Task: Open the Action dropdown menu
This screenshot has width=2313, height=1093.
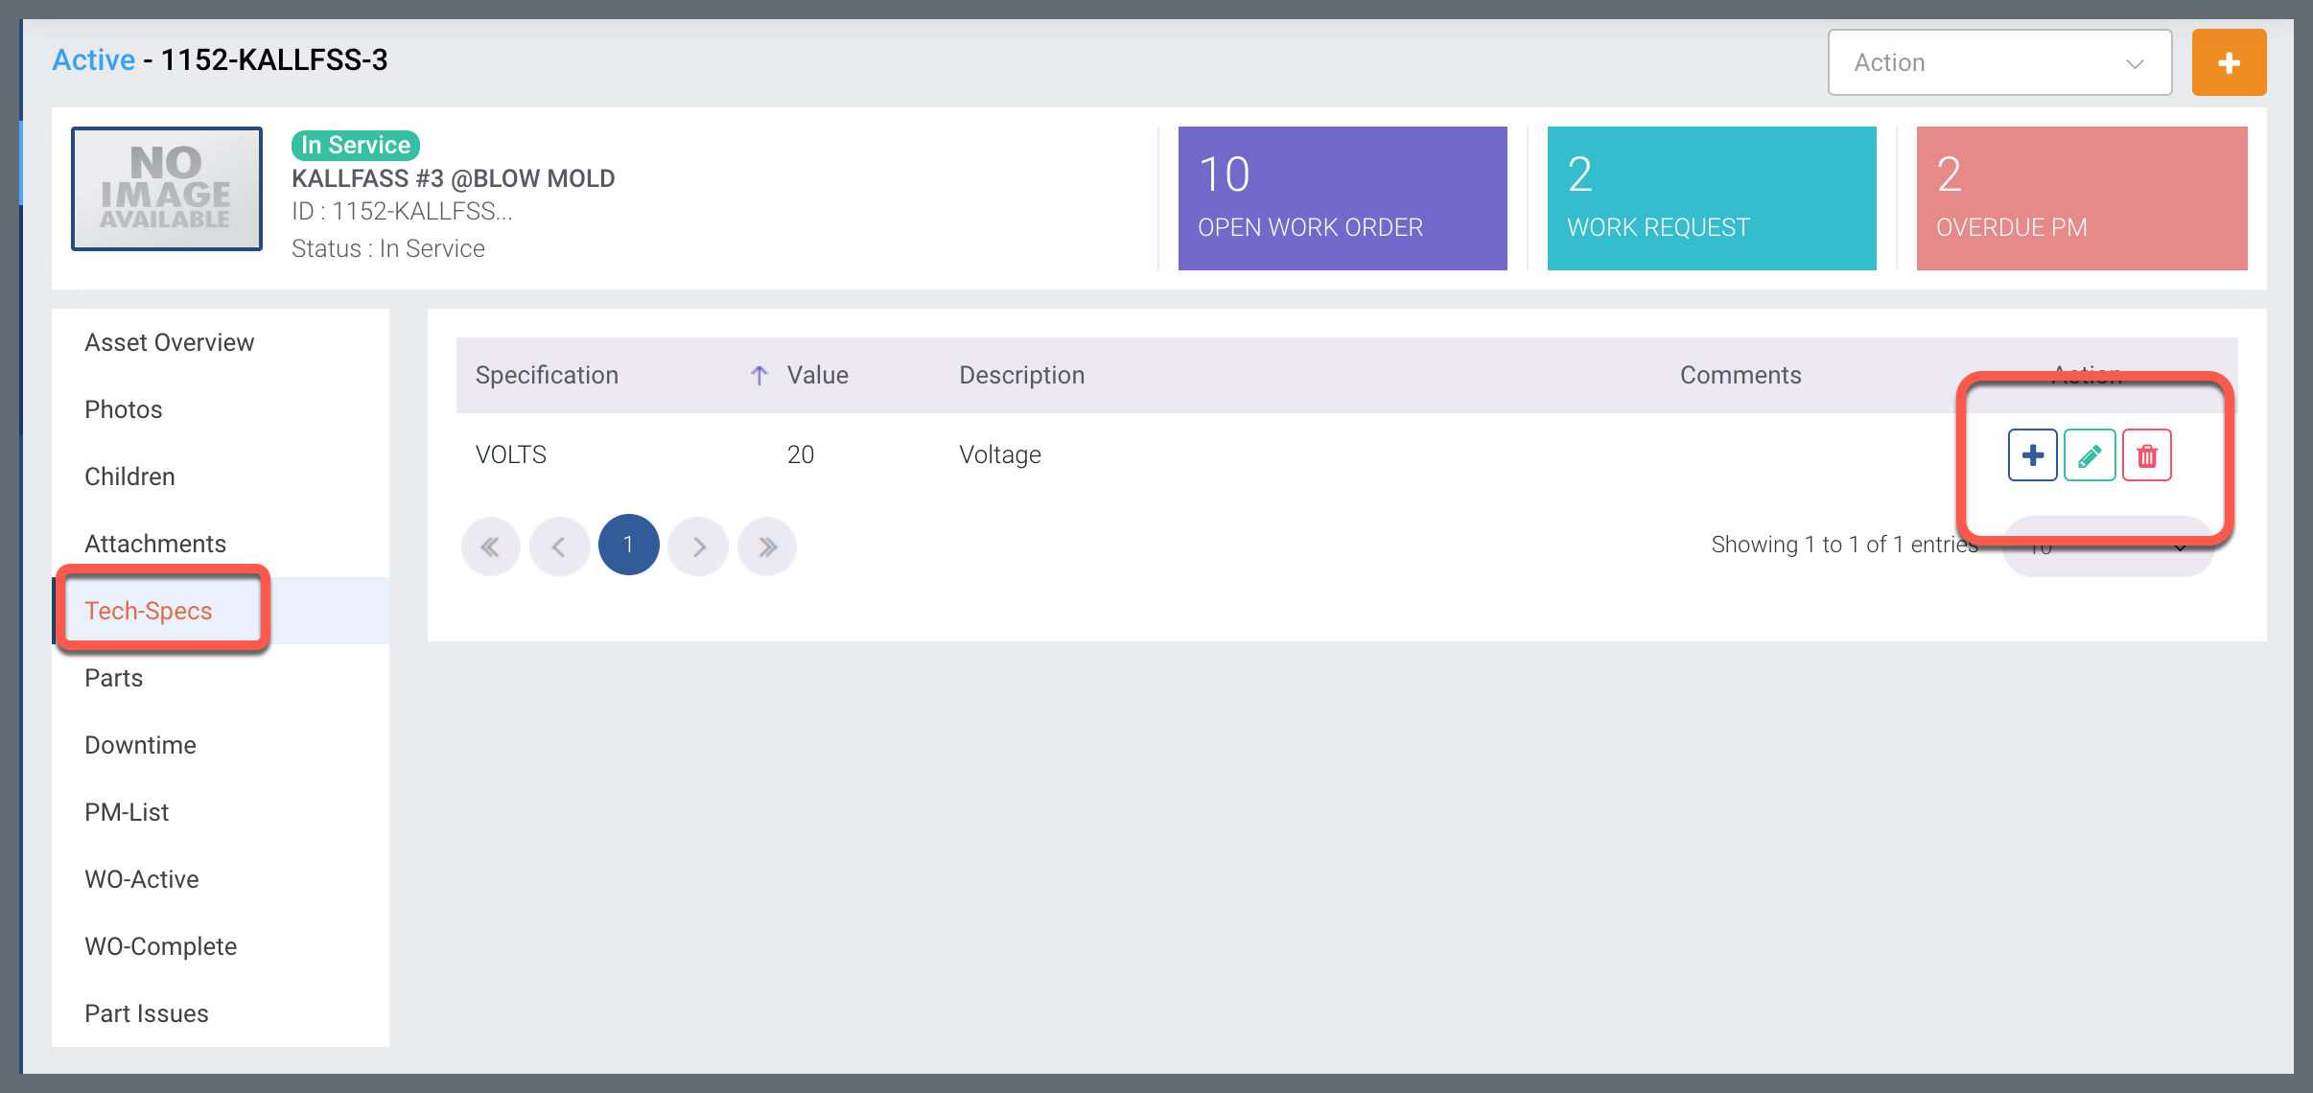Action: [1998, 63]
